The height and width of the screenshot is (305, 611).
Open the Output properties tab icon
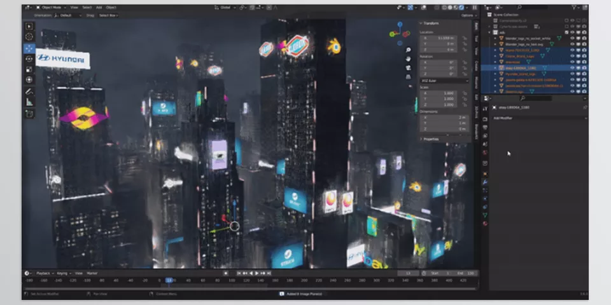pos(485,128)
